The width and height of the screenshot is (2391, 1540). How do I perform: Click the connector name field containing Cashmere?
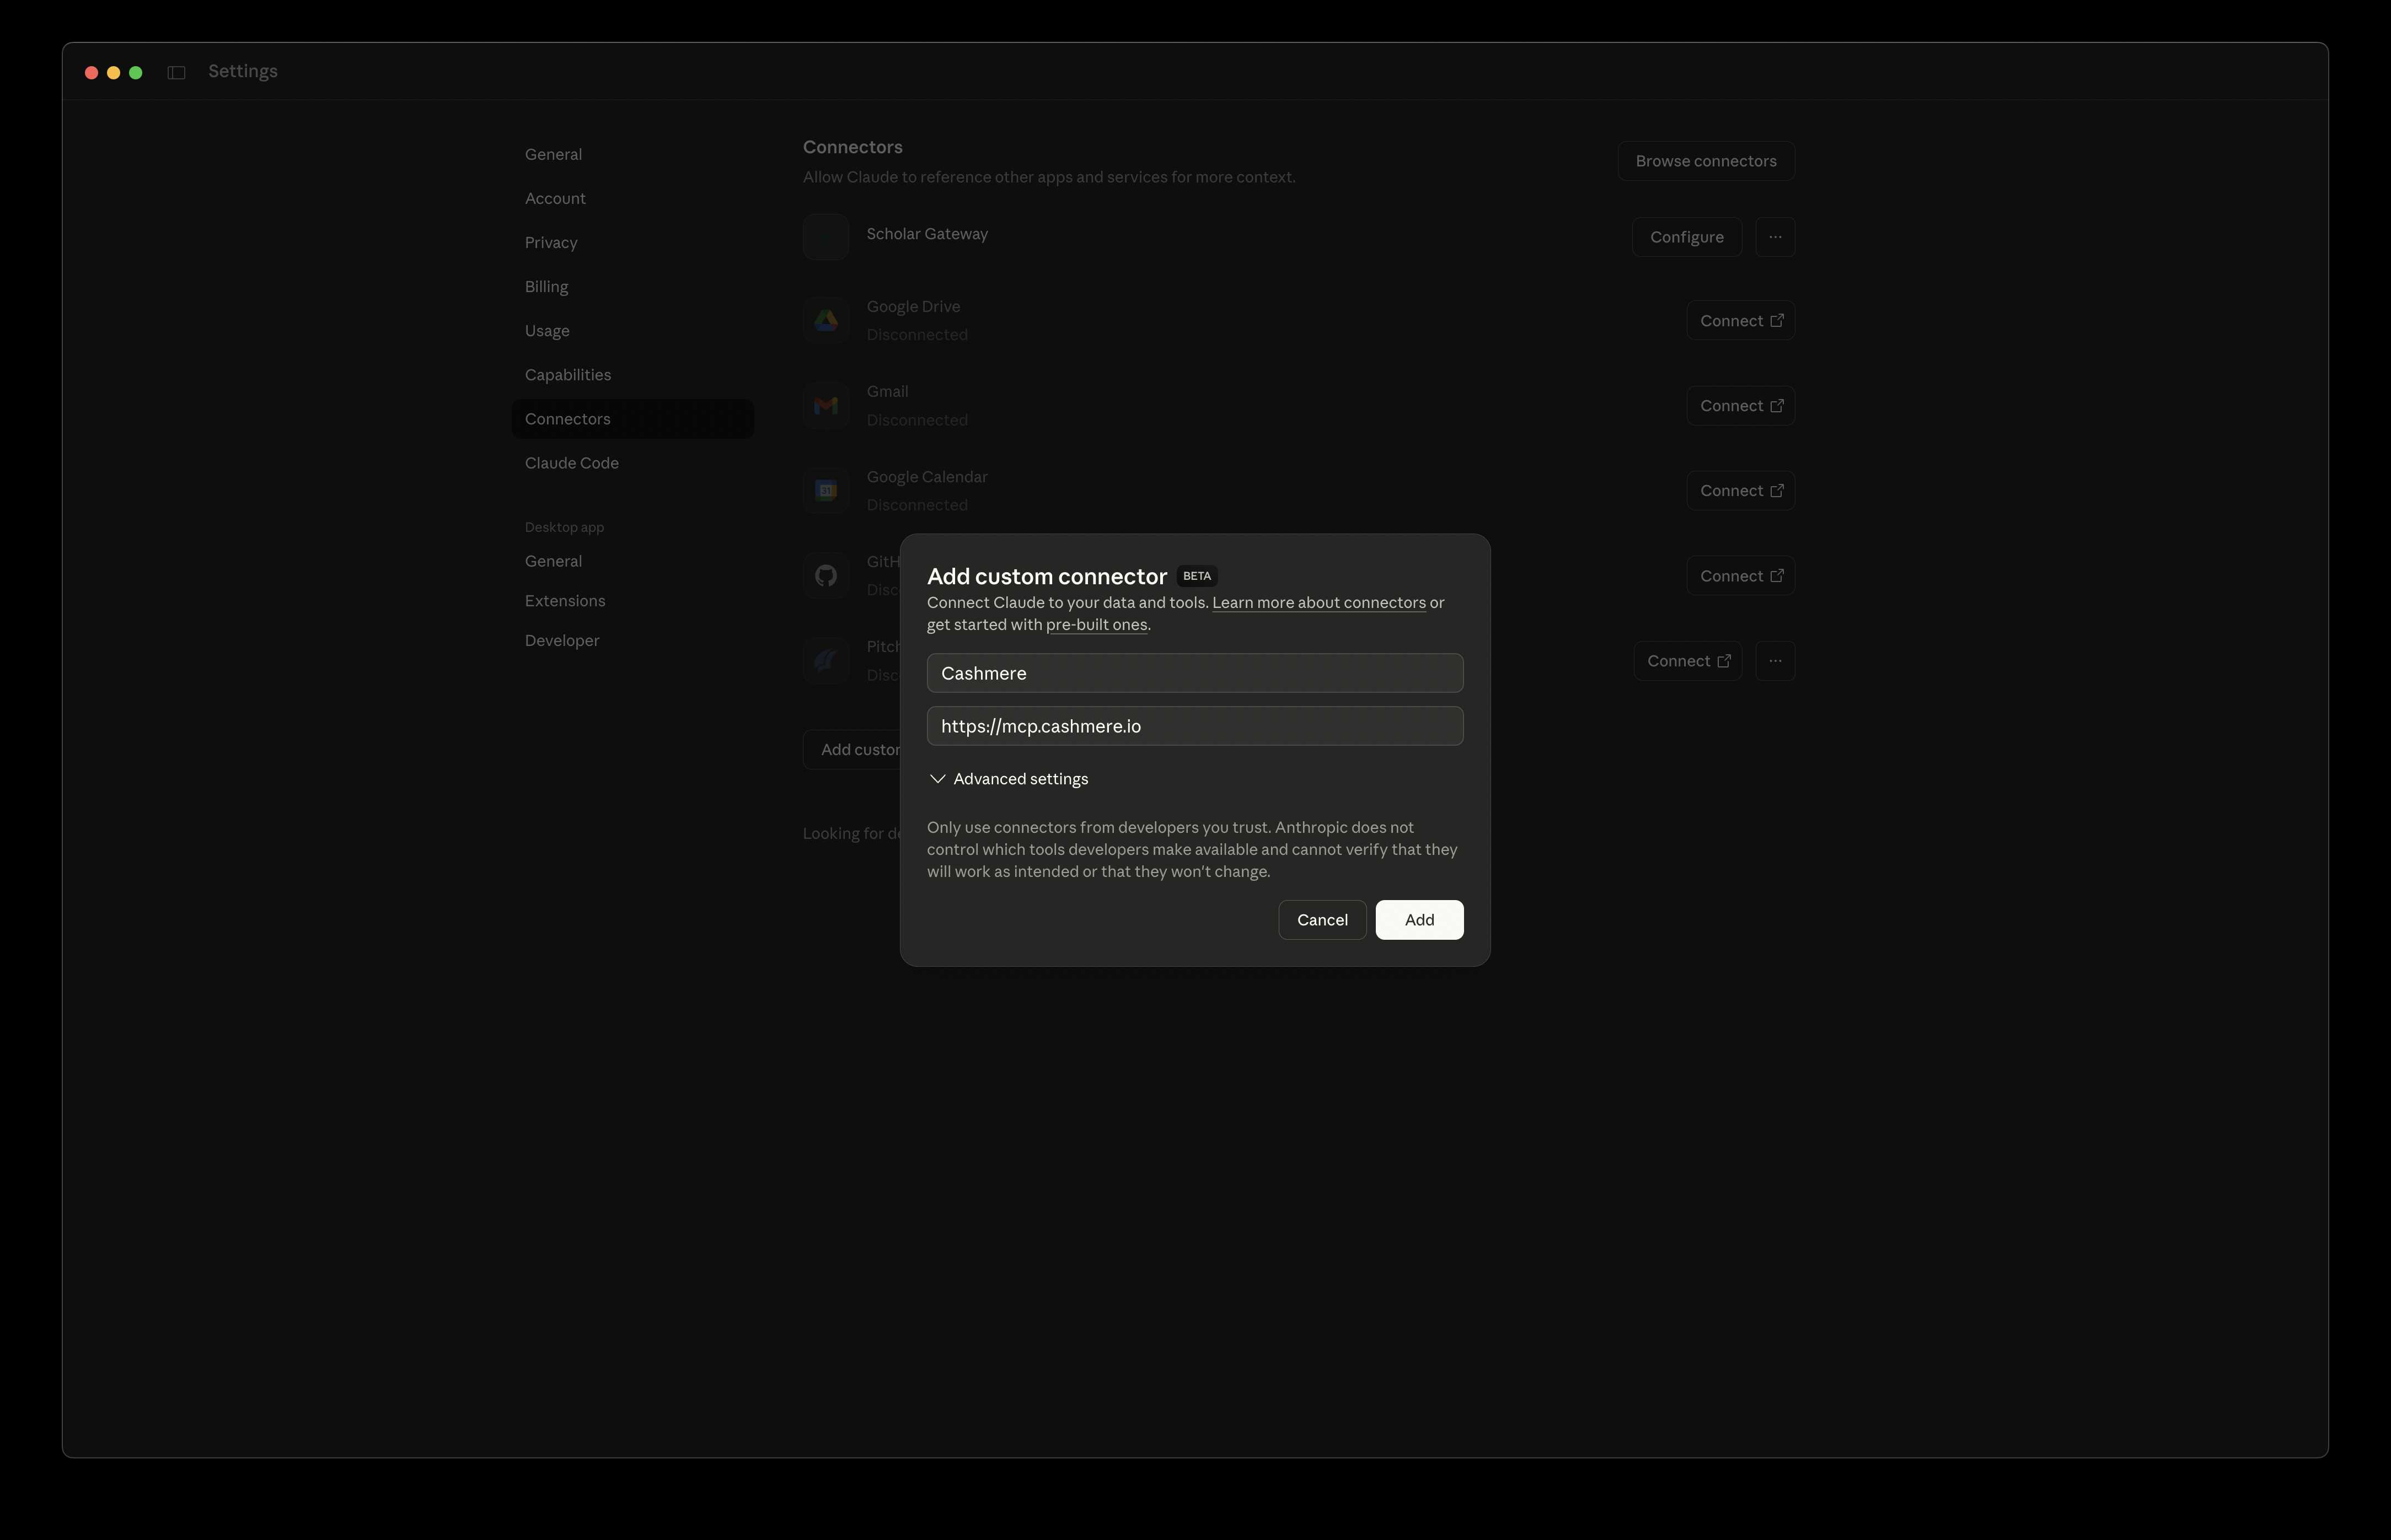pyautogui.click(x=1195, y=673)
